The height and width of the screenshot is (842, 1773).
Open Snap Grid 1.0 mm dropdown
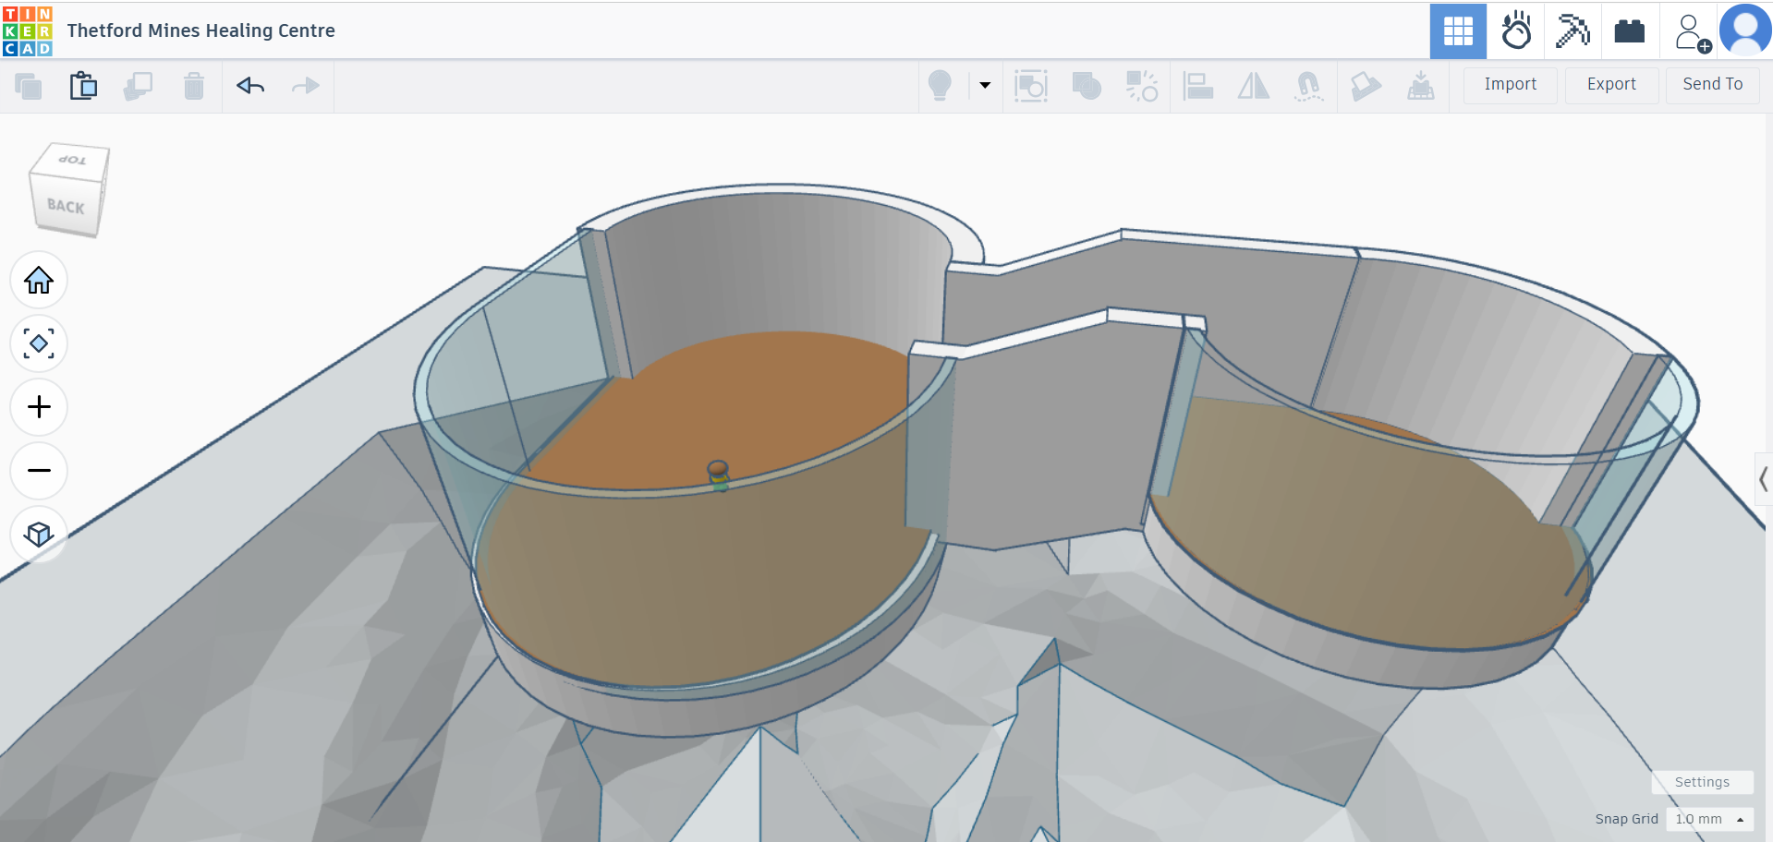pos(1709,819)
